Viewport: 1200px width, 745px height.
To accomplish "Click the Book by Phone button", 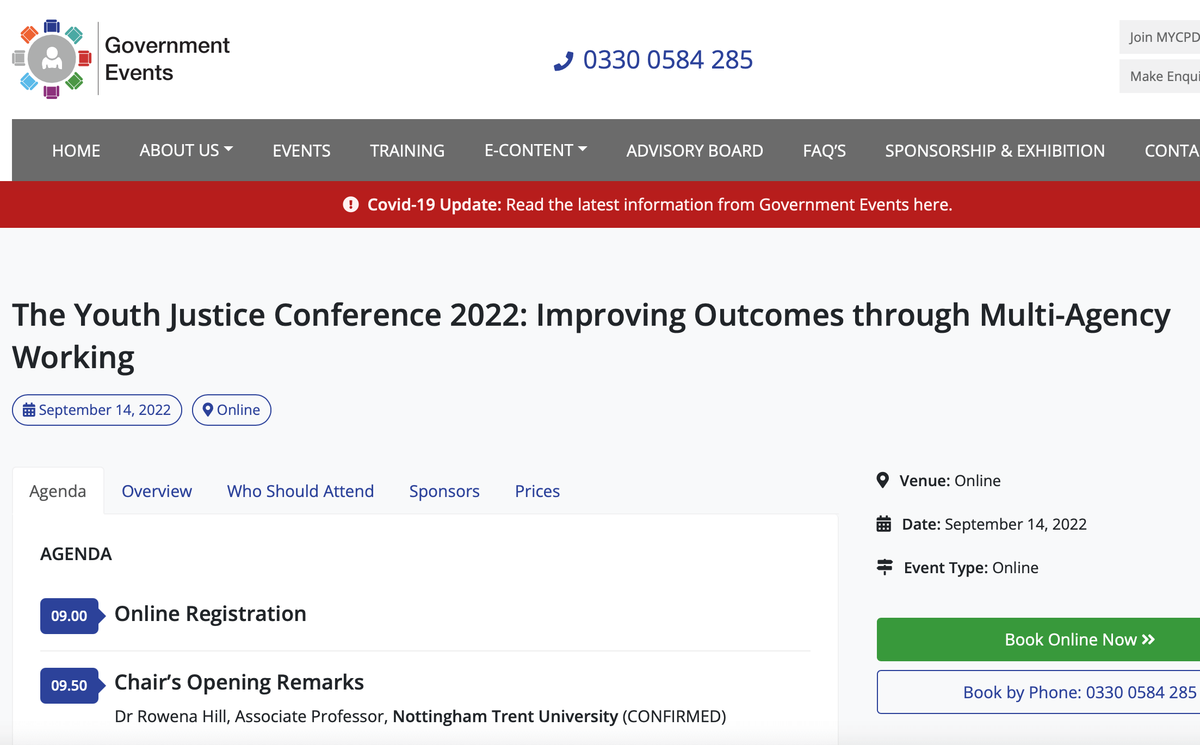I will (x=1080, y=692).
